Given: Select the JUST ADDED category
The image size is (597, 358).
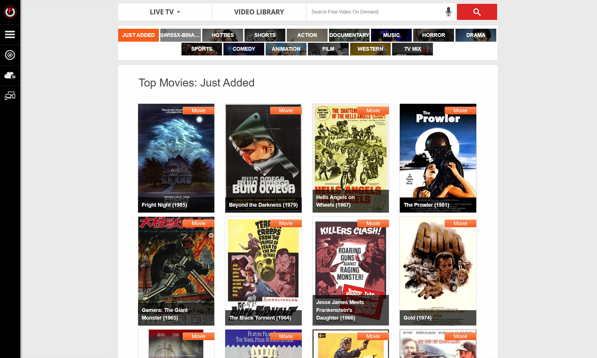Looking at the screenshot, I should click(138, 35).
